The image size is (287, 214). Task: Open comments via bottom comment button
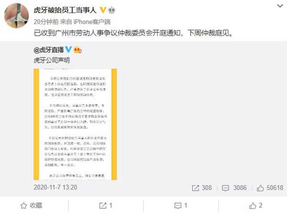(181, 206)
